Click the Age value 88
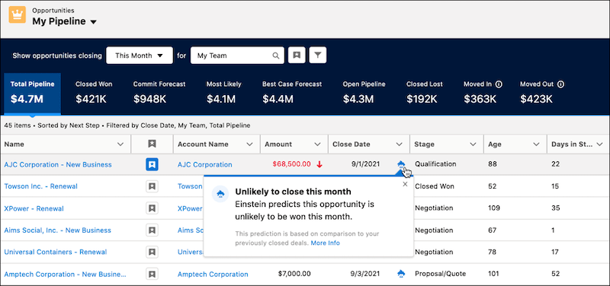Viewport: 610px width, 286px height. (x=492, y=164)
